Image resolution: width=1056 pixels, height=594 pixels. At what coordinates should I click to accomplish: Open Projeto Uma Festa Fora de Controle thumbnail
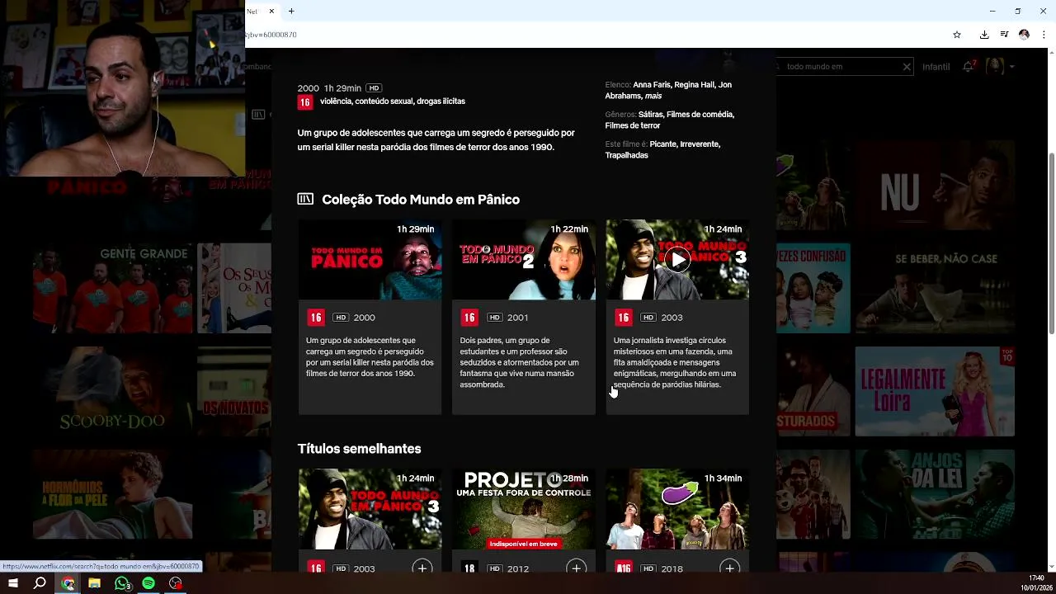coord(523,508)
